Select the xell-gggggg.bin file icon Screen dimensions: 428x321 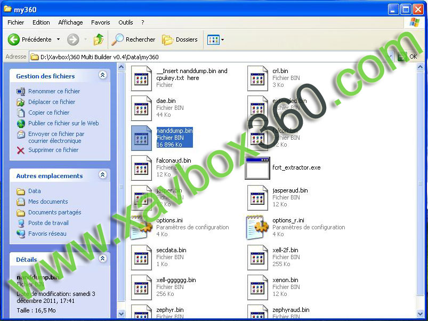point(141,287)
